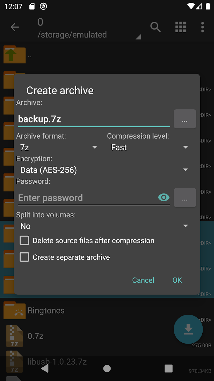Image resolution: width=214 pixels, height=381 pixels.
Task: Show password with the eye icon
Action: coord(164,197)
